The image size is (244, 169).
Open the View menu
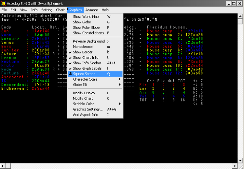24,10
